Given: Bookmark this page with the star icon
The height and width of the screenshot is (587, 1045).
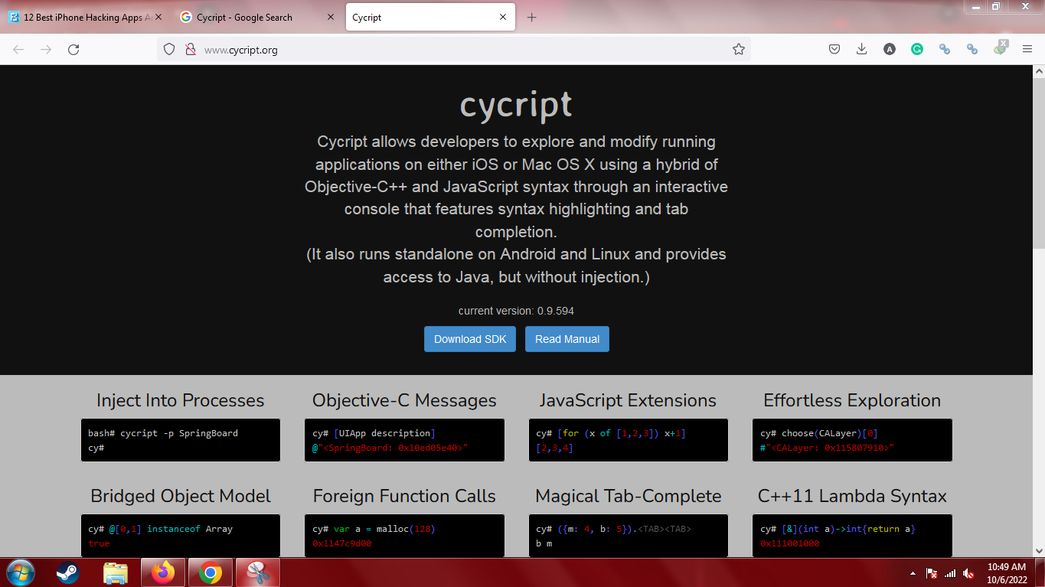Looking at the screenshot, I should pyautogui.click(x=738, y=49).
